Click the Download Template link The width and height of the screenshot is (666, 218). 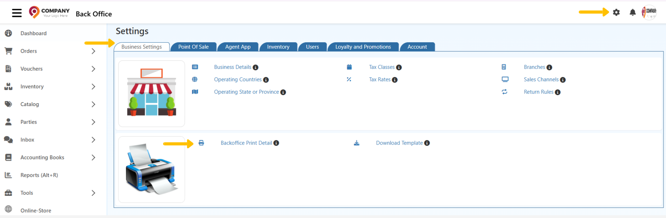[399, 143]
